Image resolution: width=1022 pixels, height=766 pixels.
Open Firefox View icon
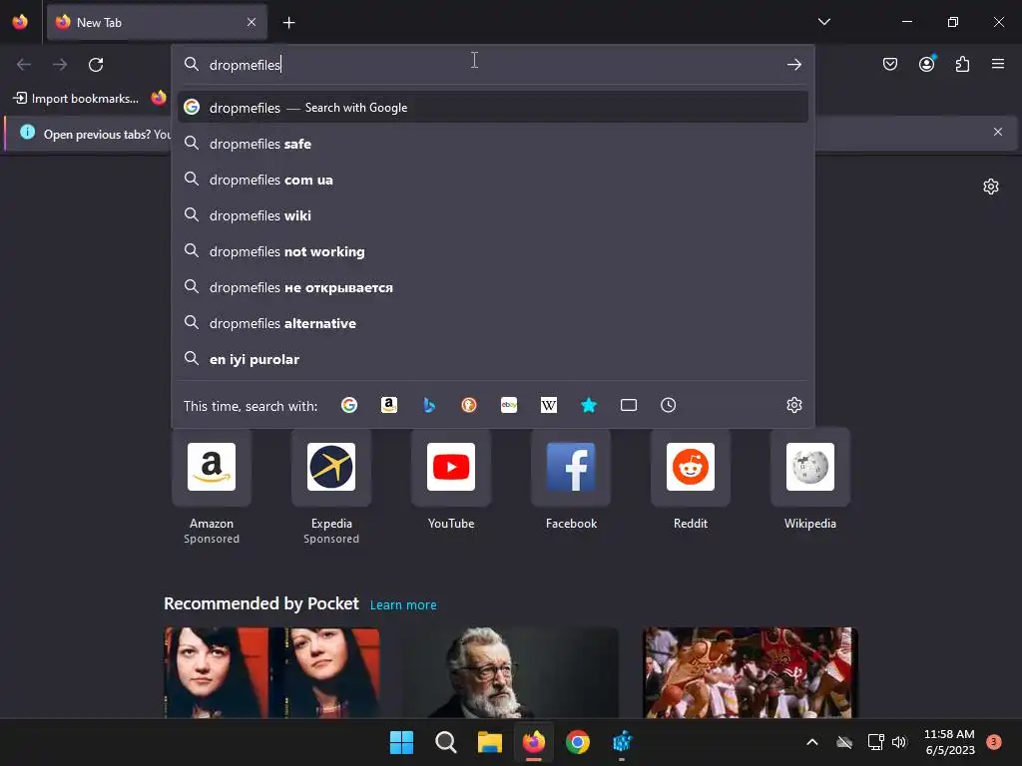point(20,22)
